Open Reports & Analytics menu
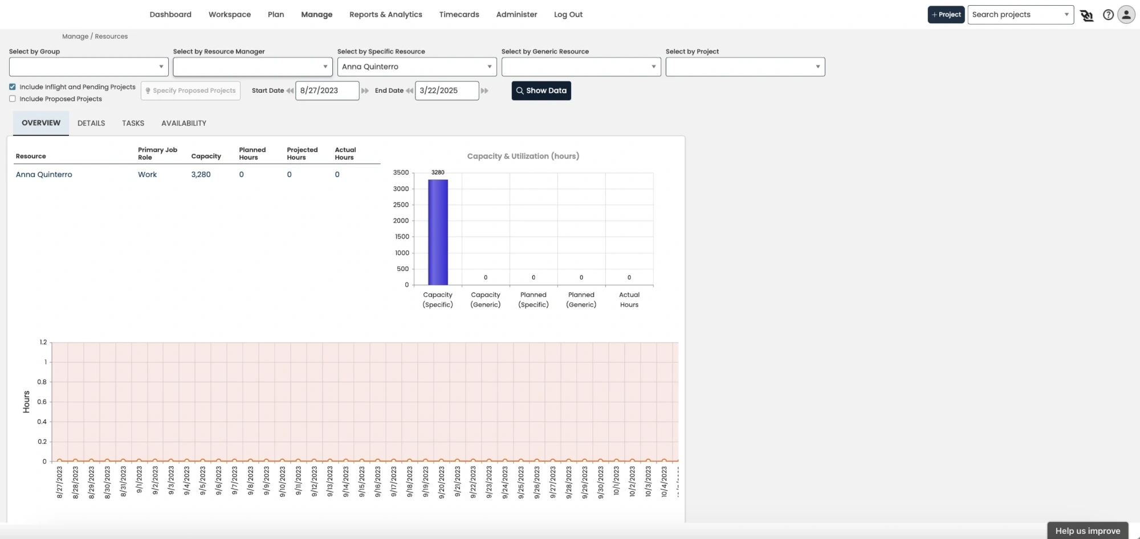Screen dimensions: 1140x539 (x=386, y=15)
